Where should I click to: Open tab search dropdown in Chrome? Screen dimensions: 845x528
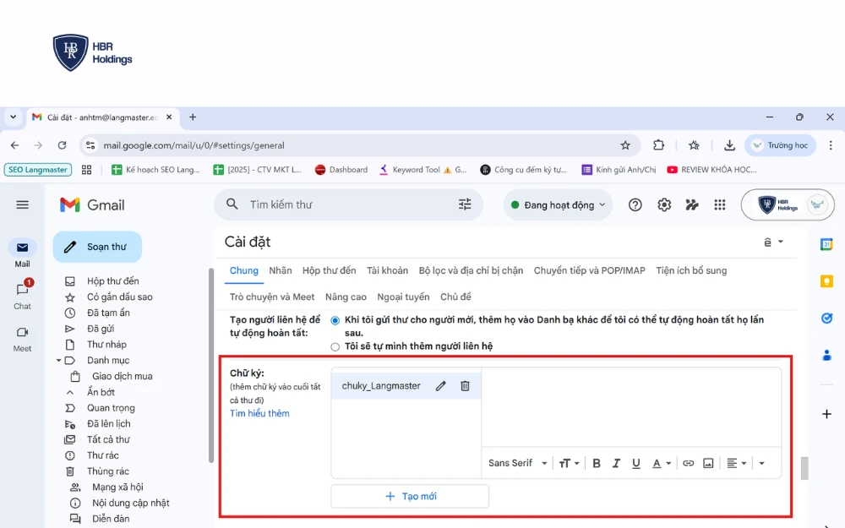(13, 117)
